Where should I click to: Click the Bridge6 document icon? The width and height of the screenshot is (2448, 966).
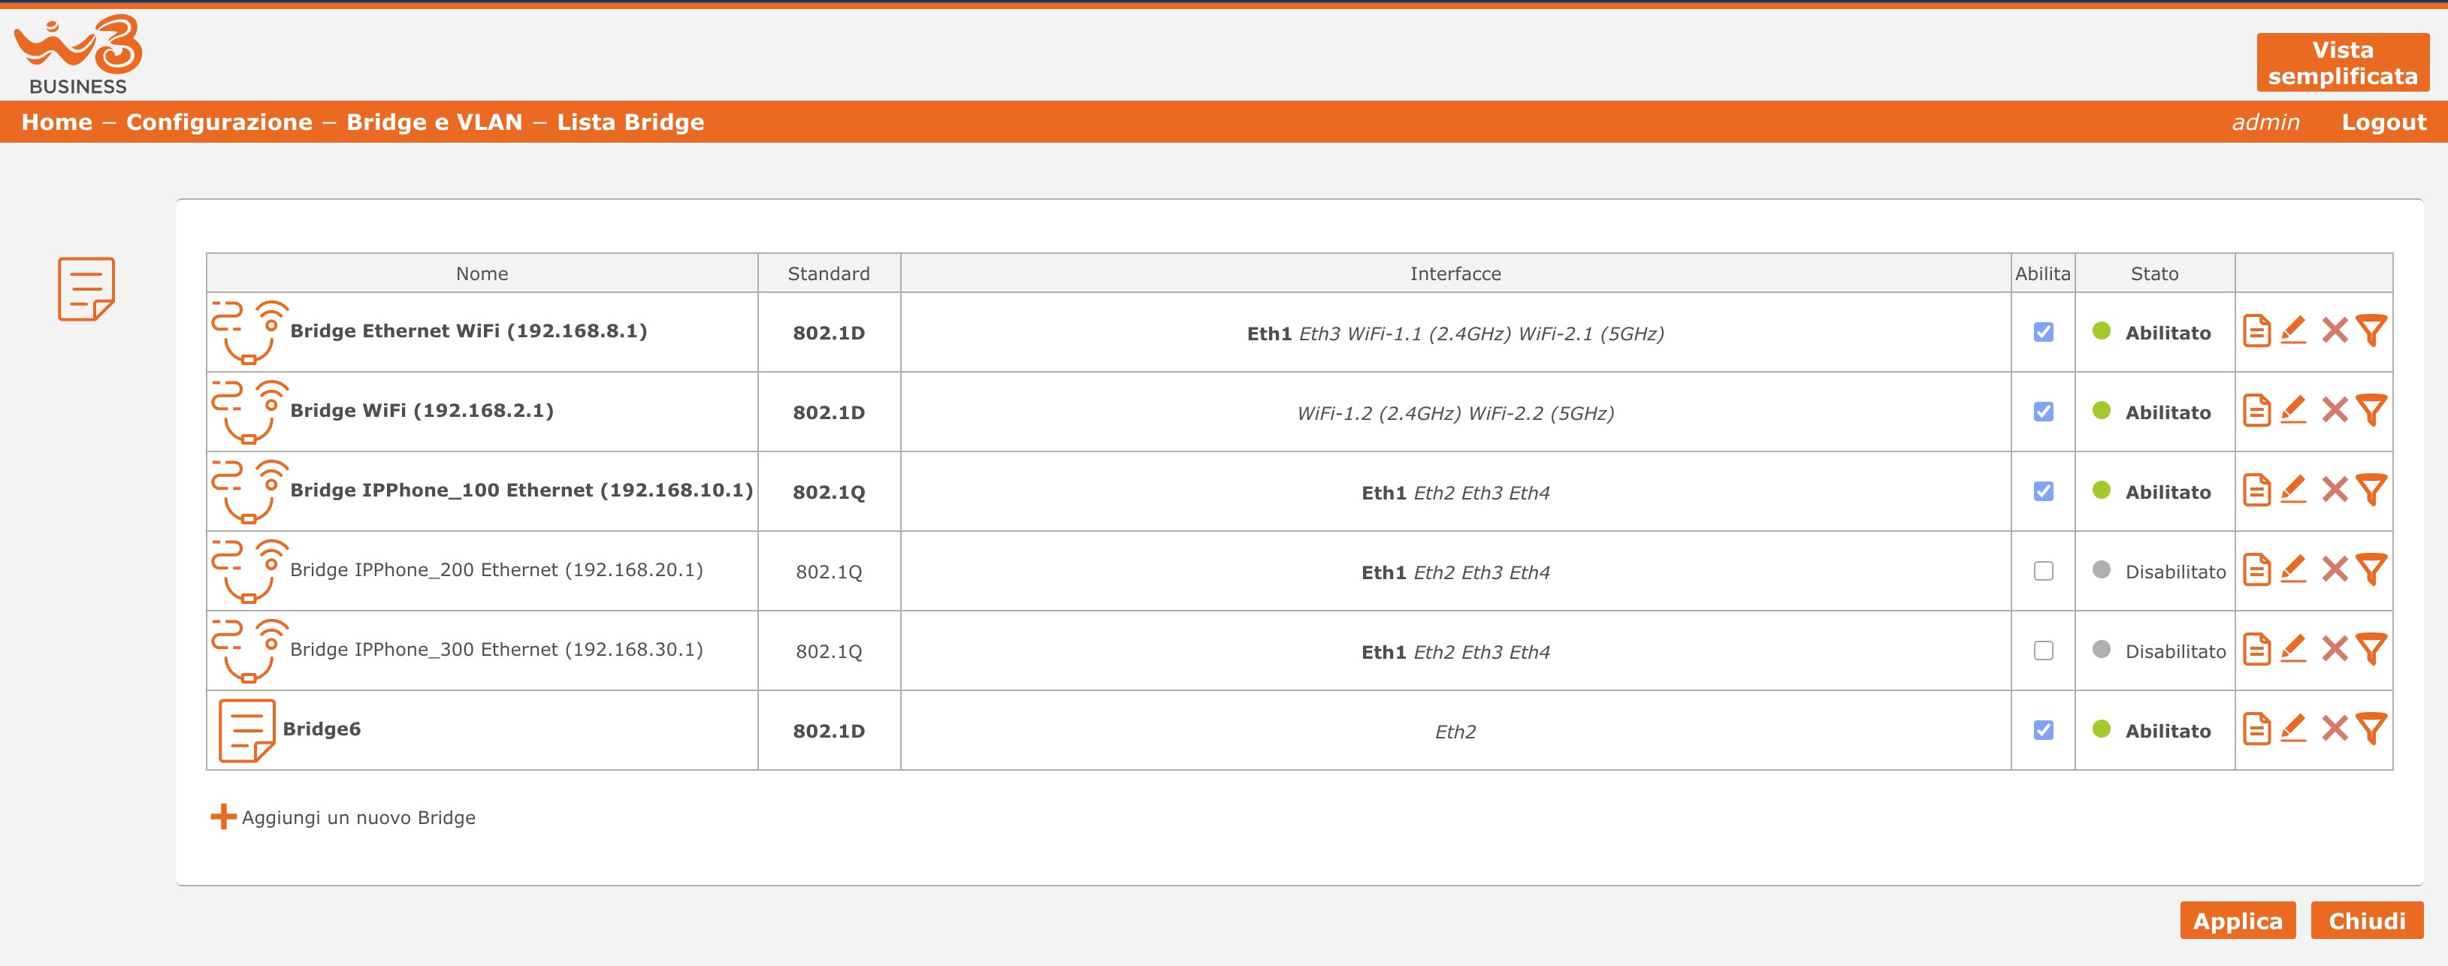click(x=247, y=730)
